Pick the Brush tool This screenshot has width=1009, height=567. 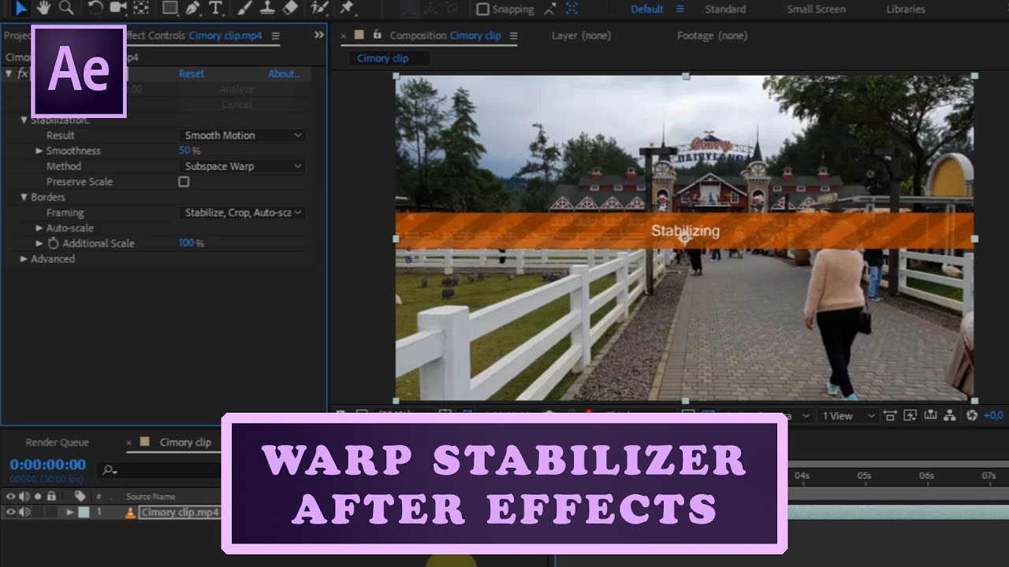coord(244,9)
